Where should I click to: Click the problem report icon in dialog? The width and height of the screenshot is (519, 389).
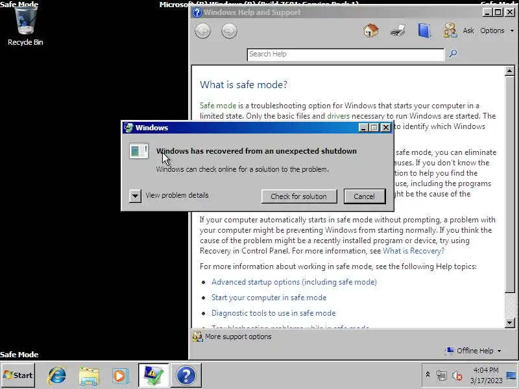pyautogui.click(x=139, y=151)
